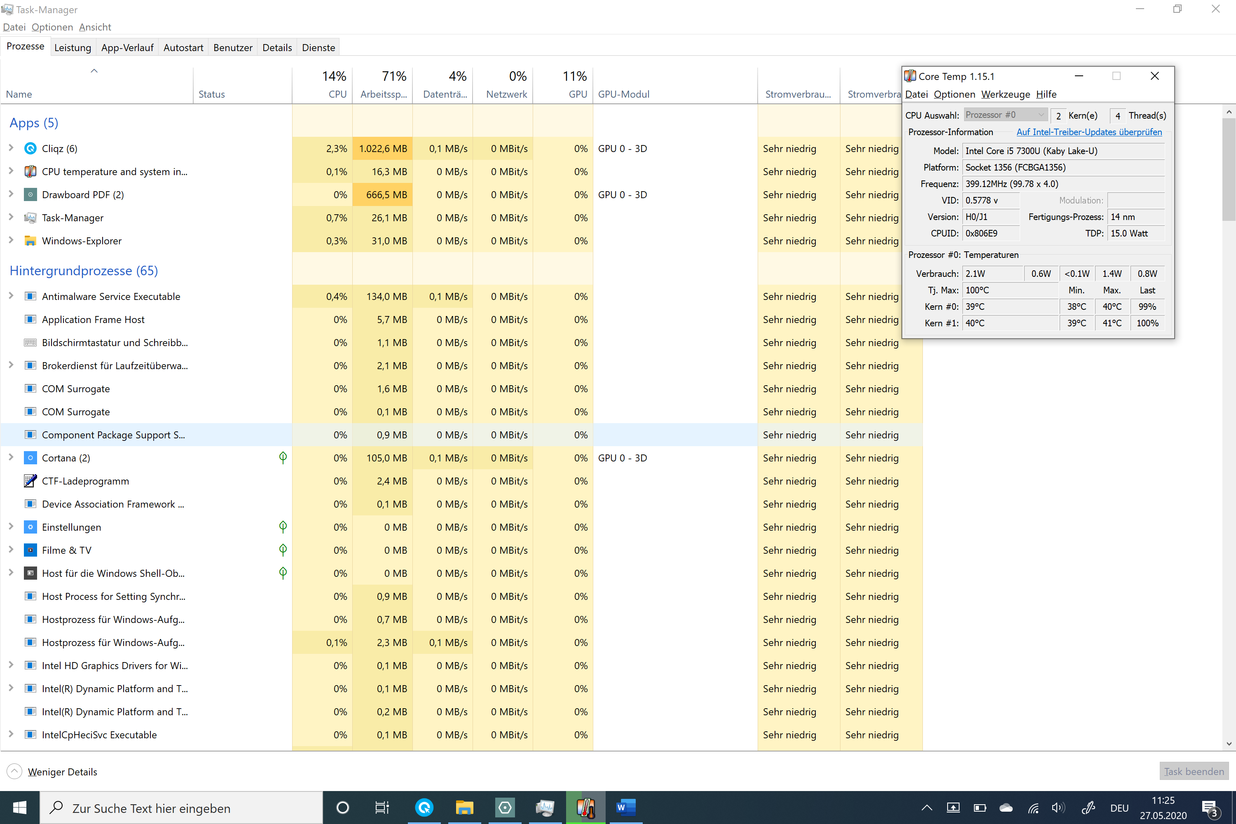This screenshot has width=1236, height=824.
Task: Click the Einstellungen gear icon in list
Action: point(30,528)
